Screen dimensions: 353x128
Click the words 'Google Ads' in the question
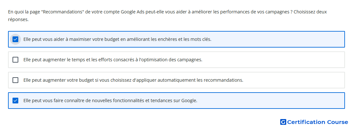tap(132, 12)
